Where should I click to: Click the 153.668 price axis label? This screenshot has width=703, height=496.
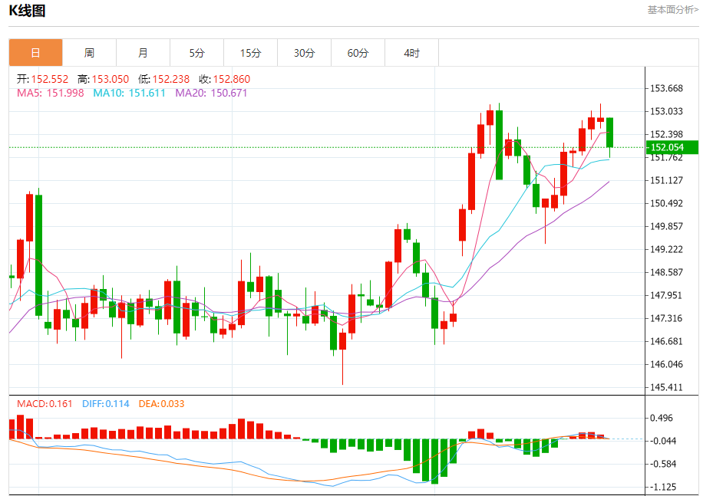pyautogui.click(x=666, y=89)
